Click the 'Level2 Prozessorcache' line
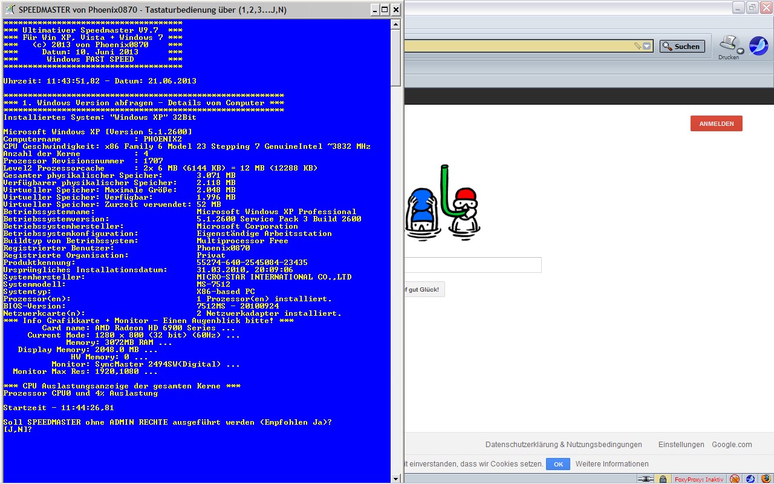This screenshot has height=484, width=774. (160, 168)
